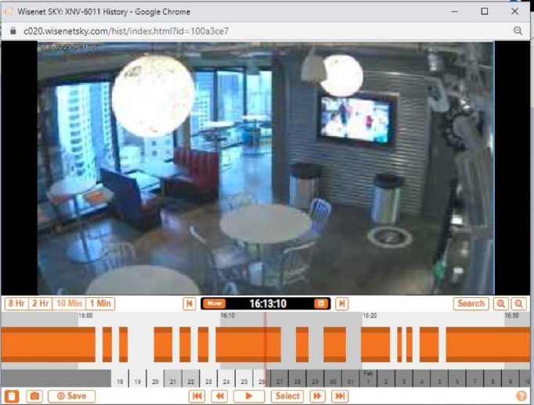Open the help question mark icon
The width and height of the screenshot is (534, 405).
coord(521,396)
